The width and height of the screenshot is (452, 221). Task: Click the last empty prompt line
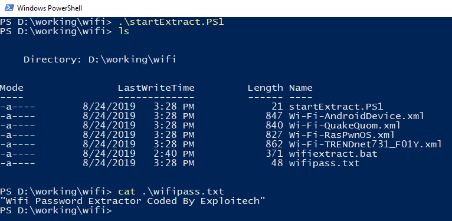[x=55, y=210]
